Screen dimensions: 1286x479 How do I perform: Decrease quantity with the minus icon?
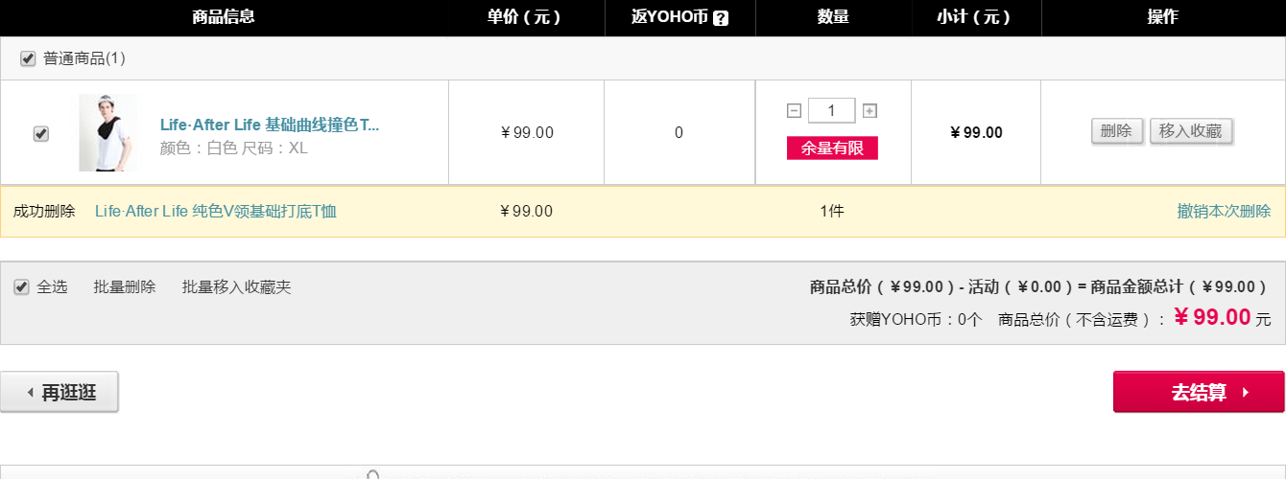[x=794, y=111]
